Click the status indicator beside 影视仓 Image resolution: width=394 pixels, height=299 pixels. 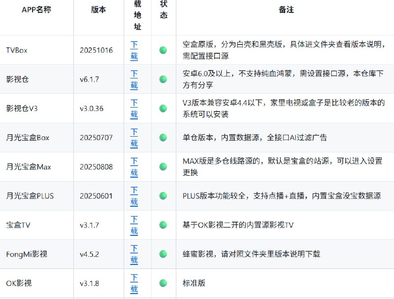pos(163,79)
